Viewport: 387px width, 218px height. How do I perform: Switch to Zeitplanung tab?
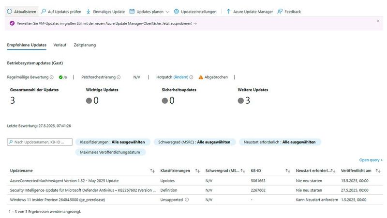(x=85, y=45)
